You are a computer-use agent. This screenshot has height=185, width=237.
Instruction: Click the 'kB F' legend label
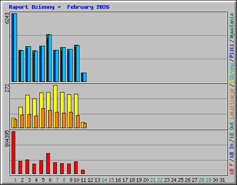click(x=232, y=169)
